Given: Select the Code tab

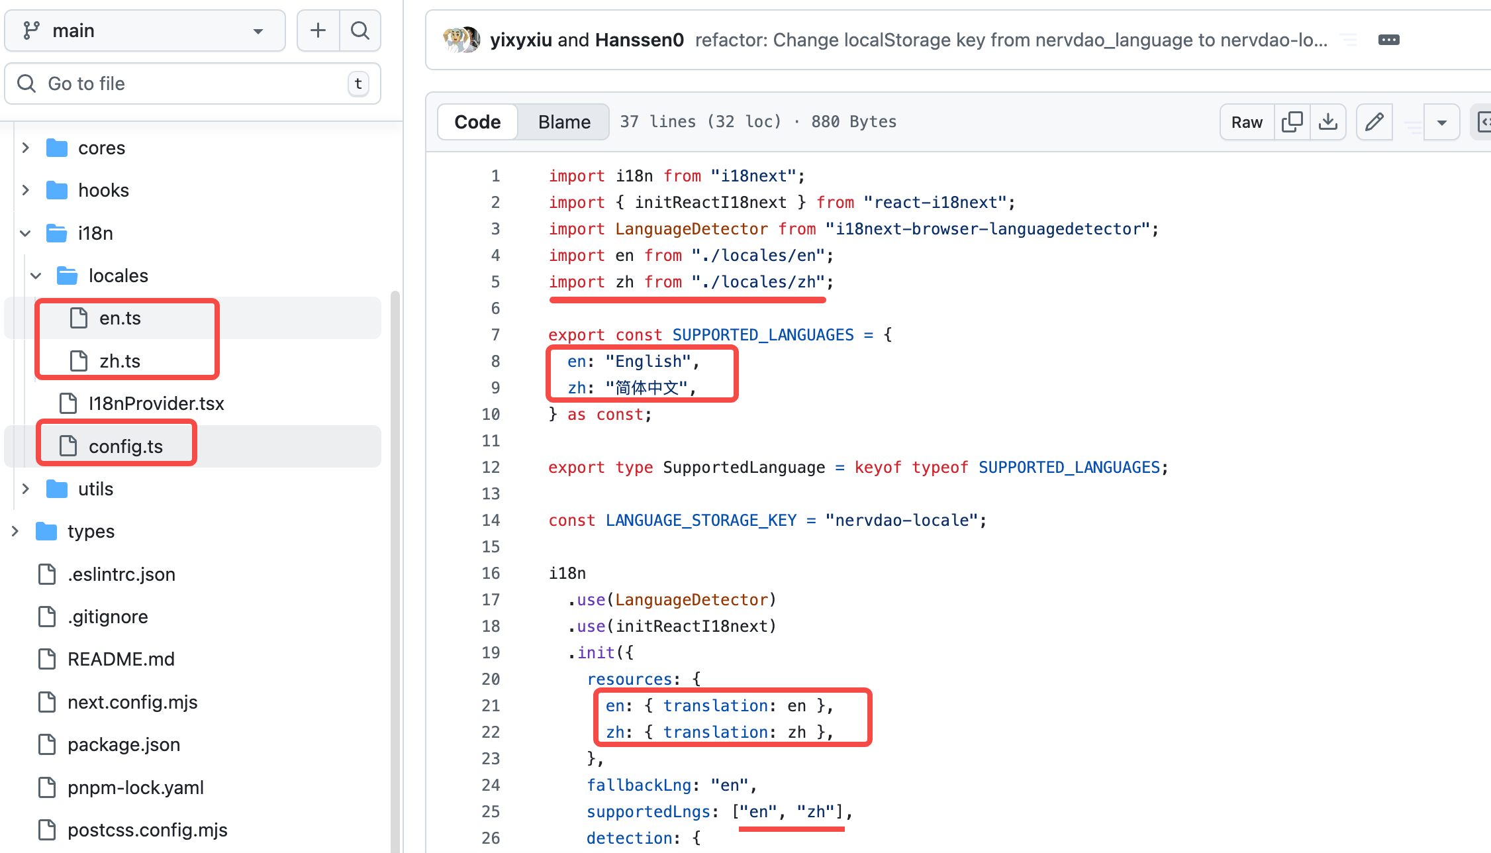Looking at the screenshot, I should tap(477, 122).
